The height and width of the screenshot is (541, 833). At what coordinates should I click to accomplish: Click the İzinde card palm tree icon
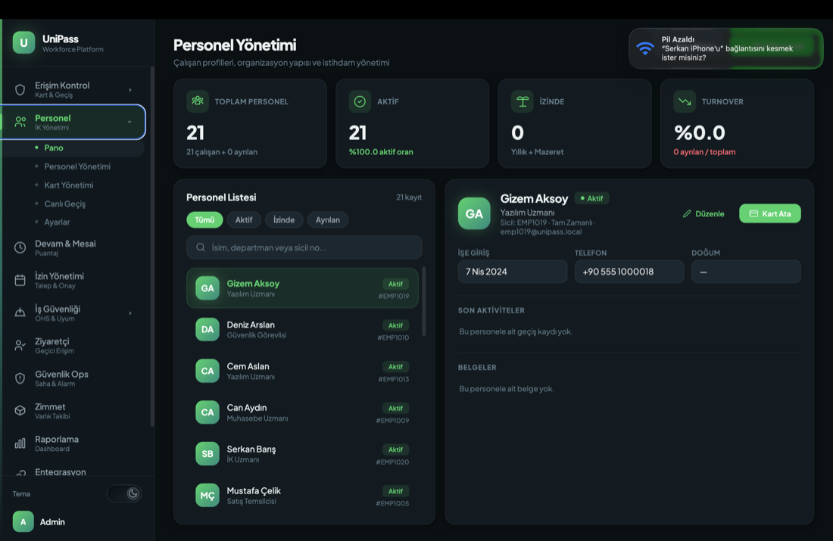523,101
